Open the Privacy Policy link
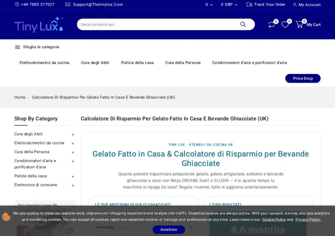 point(308,220)
